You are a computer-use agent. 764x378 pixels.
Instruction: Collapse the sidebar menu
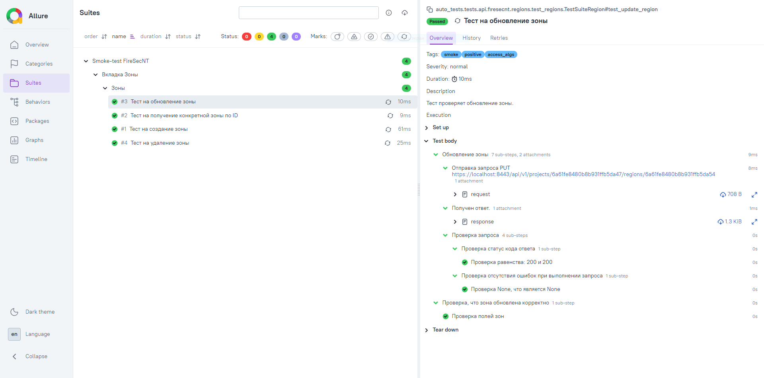pos(36,357)
